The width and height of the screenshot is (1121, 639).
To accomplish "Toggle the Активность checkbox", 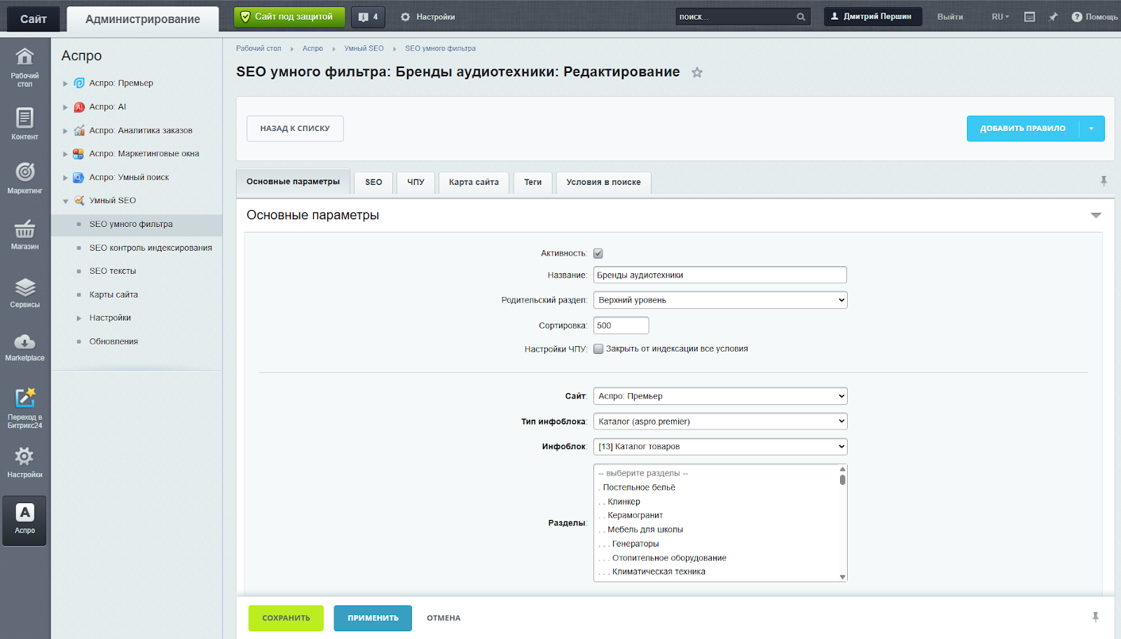I will [x=598, y=254].
